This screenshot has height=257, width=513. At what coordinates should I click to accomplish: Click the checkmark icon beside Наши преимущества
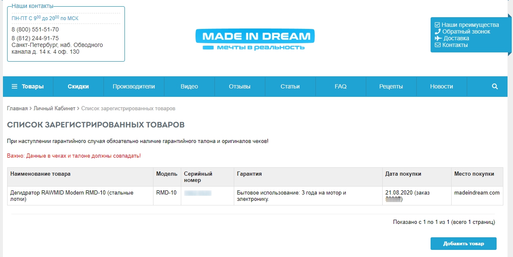coord(437,25)
